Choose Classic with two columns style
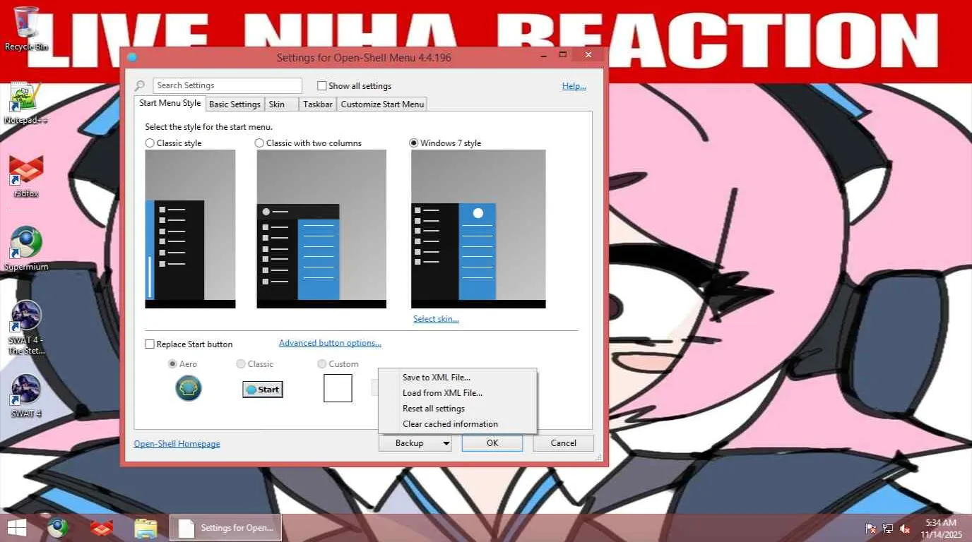This screenshot has height=542, width=972. click(x=260, y=143)
